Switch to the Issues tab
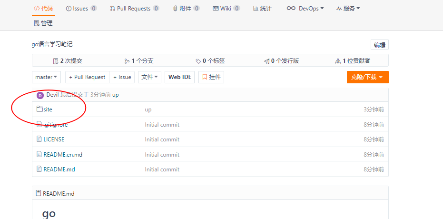 pyautogui.click(x=81, y=9)
